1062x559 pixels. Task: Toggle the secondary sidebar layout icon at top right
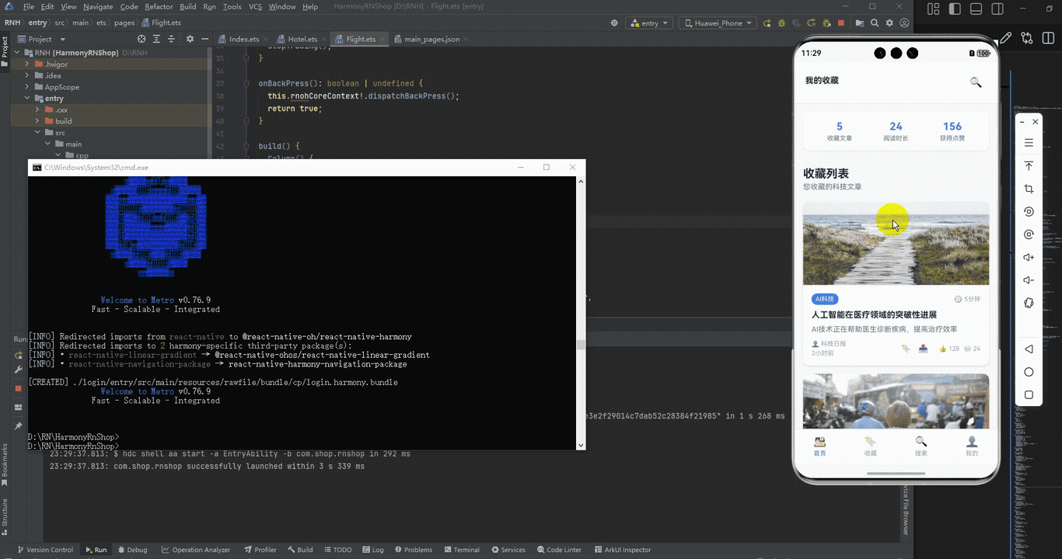997,9
